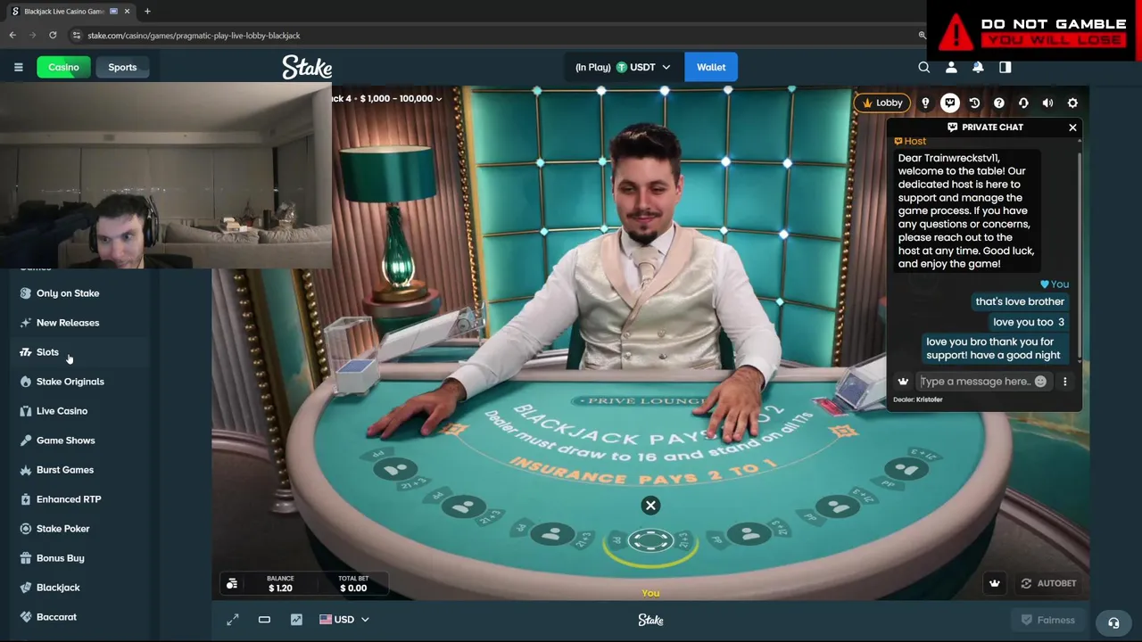The width and height of the screenshot is (1142, 642).
Task: Reload the page in the browser
Action: pyautogui.click(x=53, y=36)
